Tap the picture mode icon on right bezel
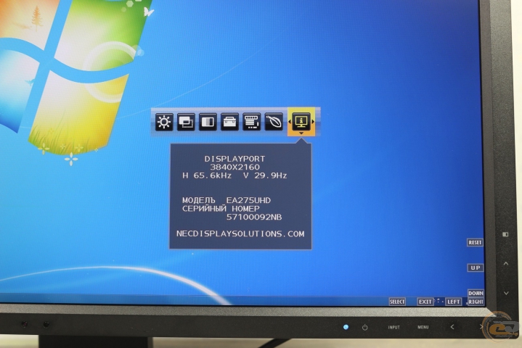522x348 pixels. click(505, 234)
